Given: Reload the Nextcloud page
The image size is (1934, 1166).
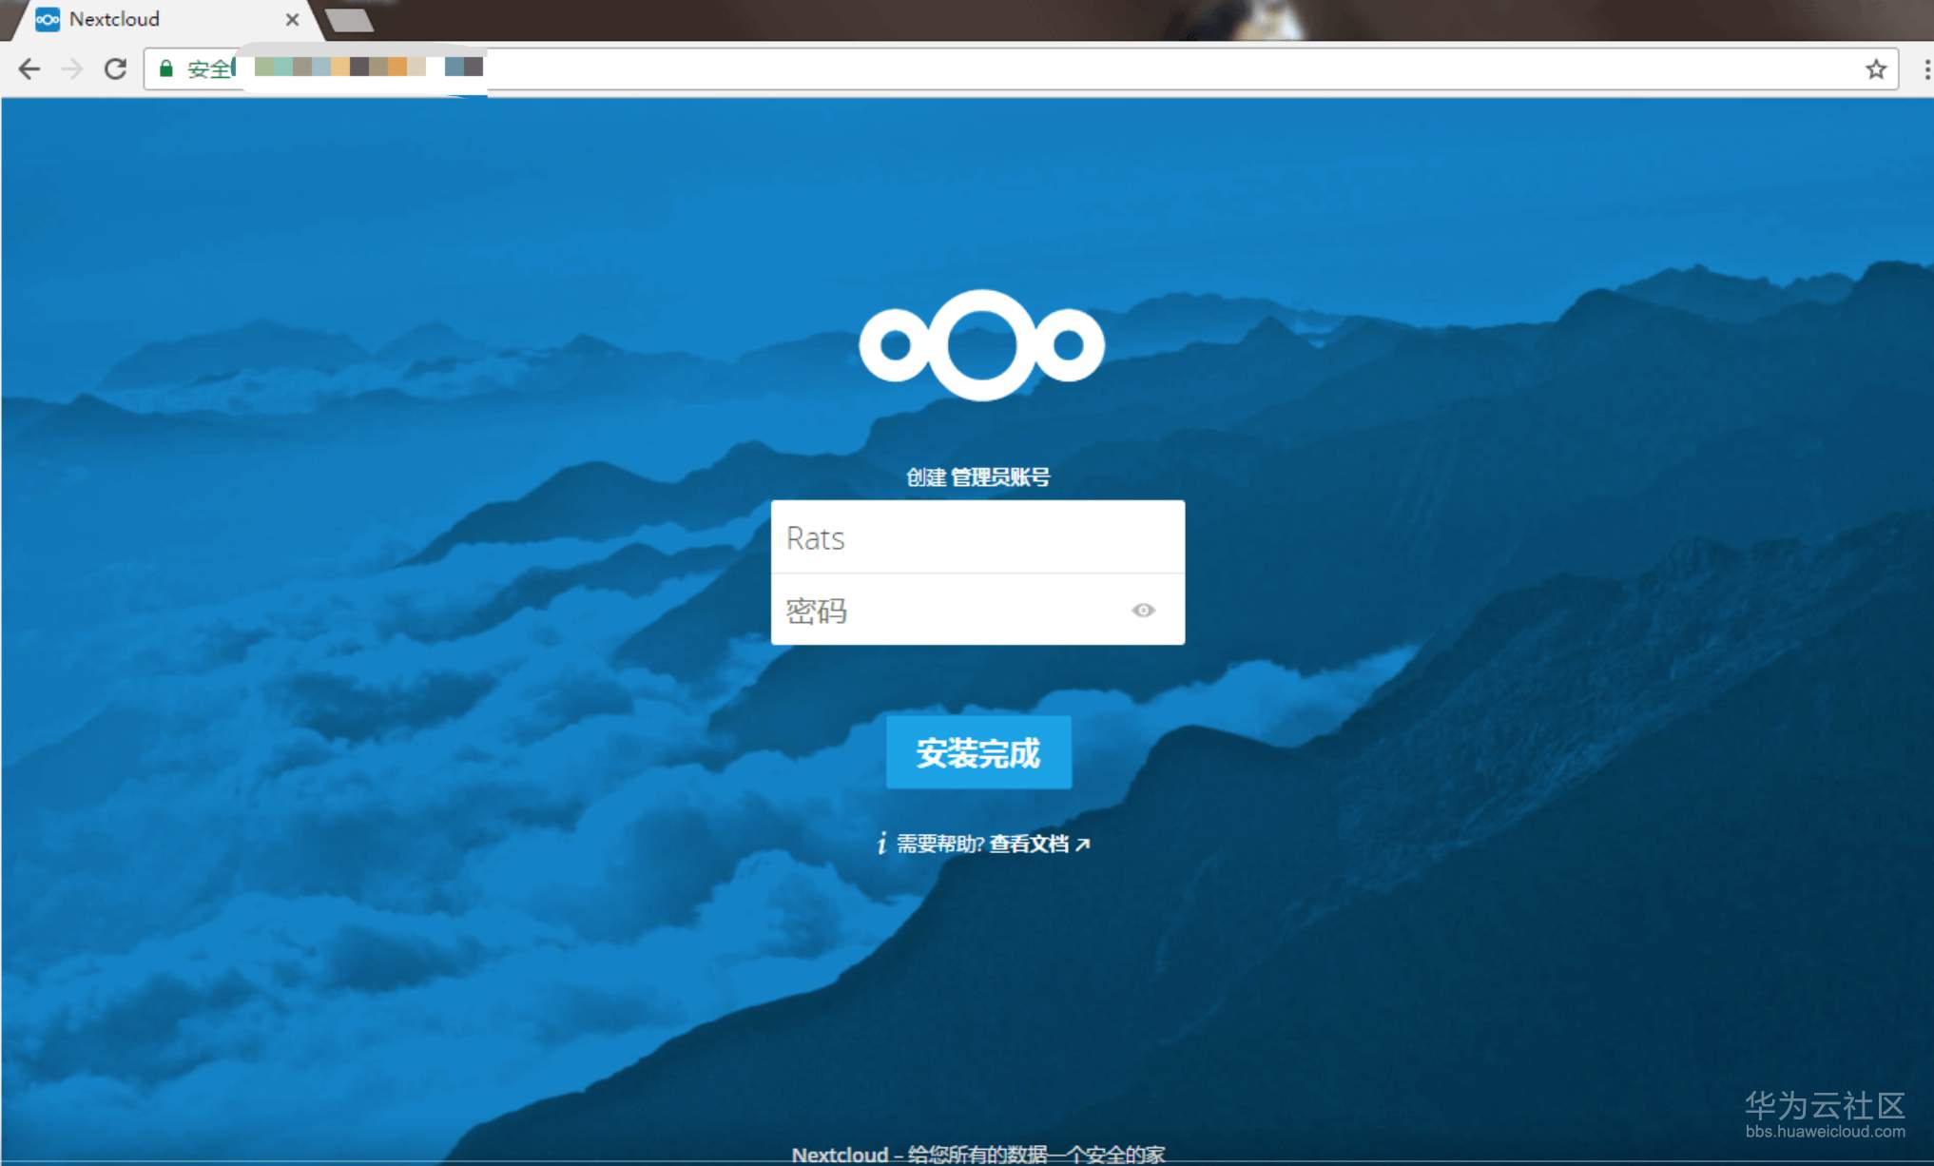Looking at the screenshot, I should (115, 68).
